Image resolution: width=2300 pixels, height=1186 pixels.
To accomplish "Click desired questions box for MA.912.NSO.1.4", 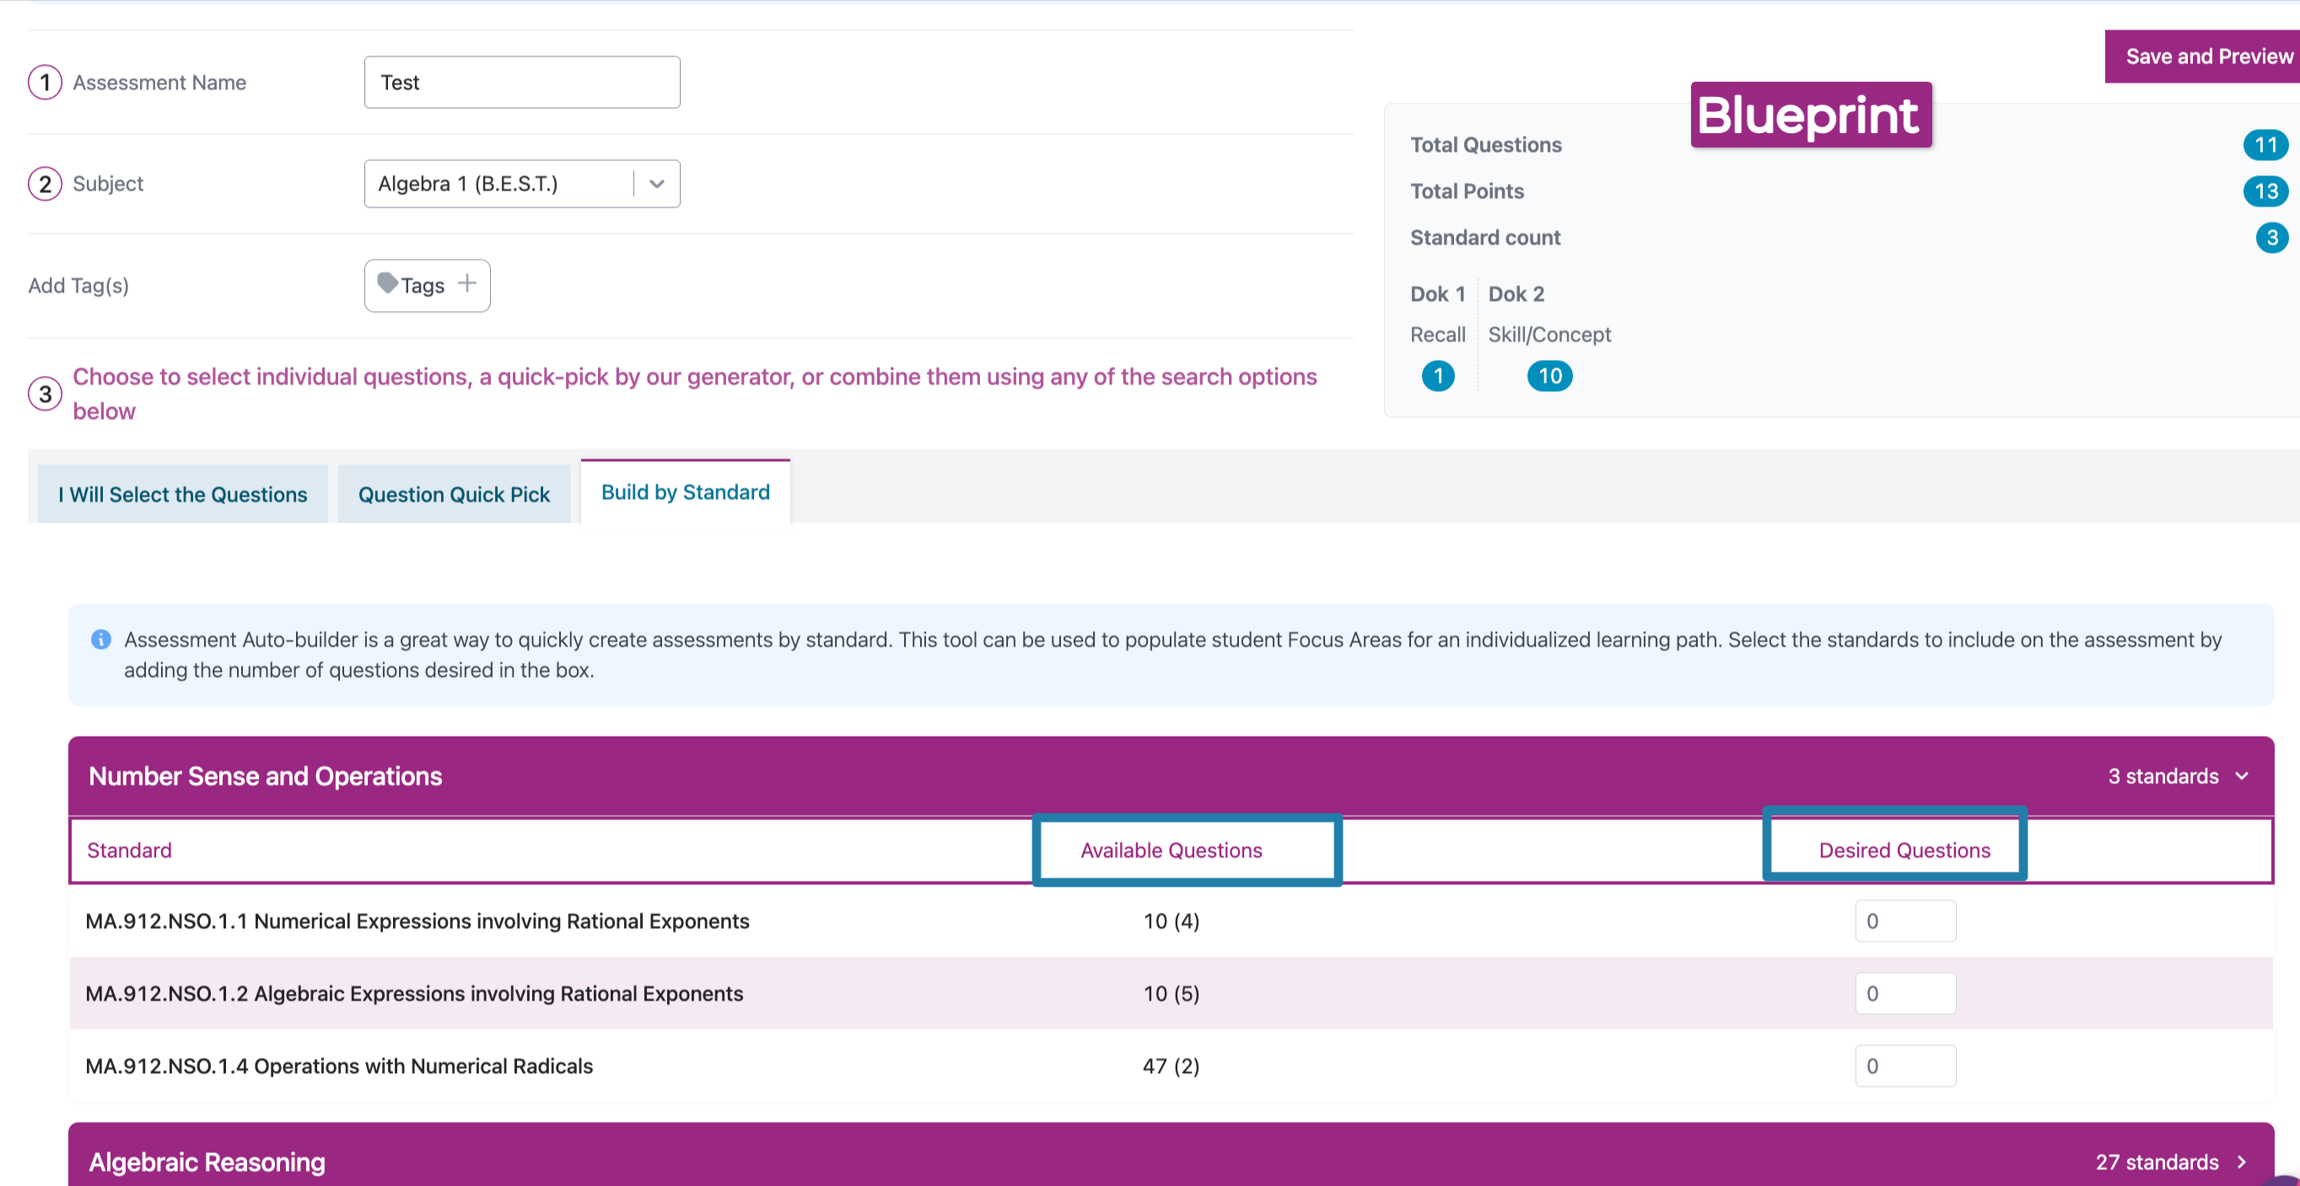I will click(1904, 1065).
